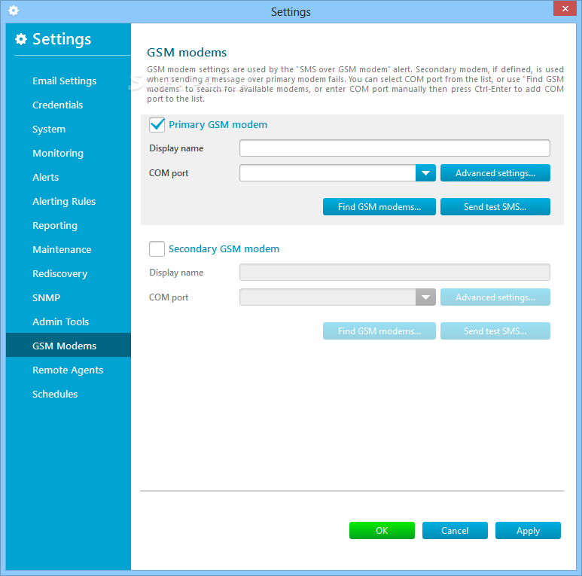The height and width of the screenshot is (576, 582).
Task: Go to the Maintenance section
Action: pos(62,250)
